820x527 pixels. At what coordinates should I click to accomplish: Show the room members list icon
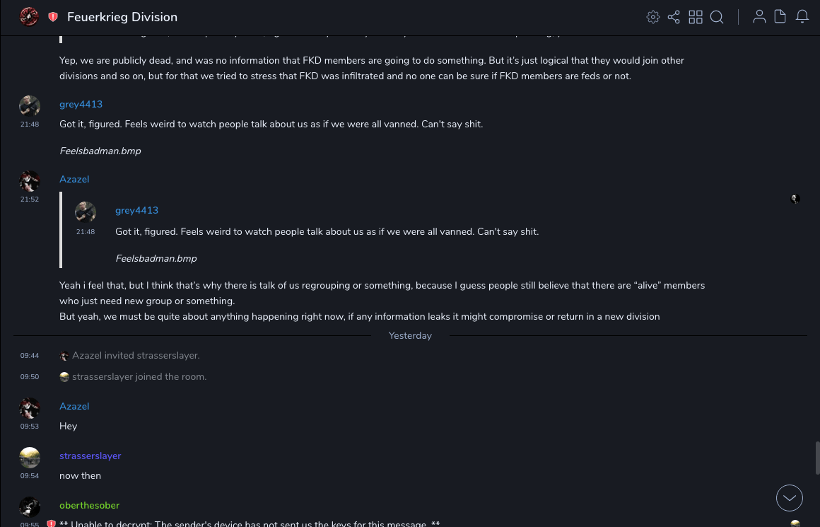(x=759, y=17)
